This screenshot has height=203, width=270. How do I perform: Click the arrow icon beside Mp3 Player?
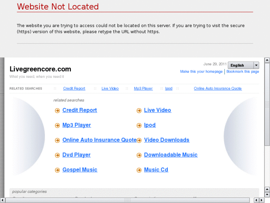pos(57,125)
